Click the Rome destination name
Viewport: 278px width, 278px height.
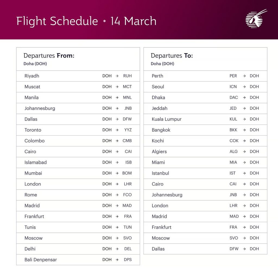click(31, 195)
